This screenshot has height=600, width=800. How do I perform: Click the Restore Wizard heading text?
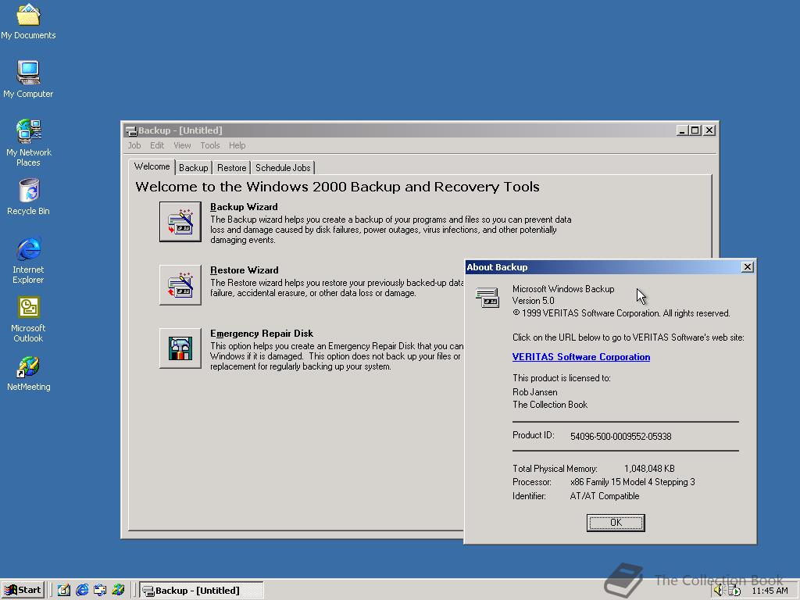pos(245,270)
